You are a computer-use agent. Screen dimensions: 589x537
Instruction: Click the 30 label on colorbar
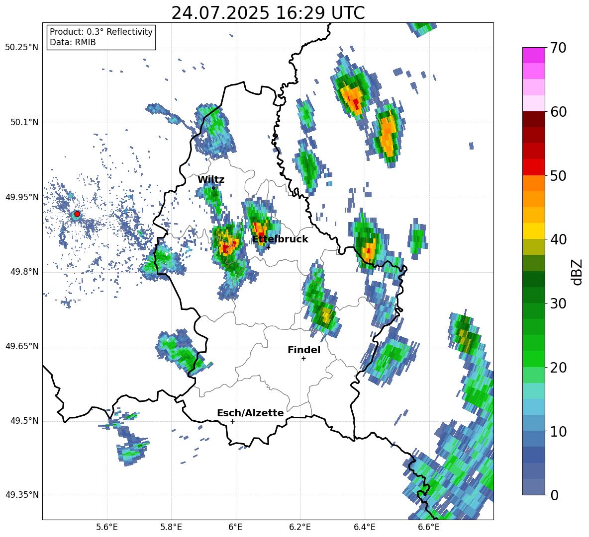558,304
